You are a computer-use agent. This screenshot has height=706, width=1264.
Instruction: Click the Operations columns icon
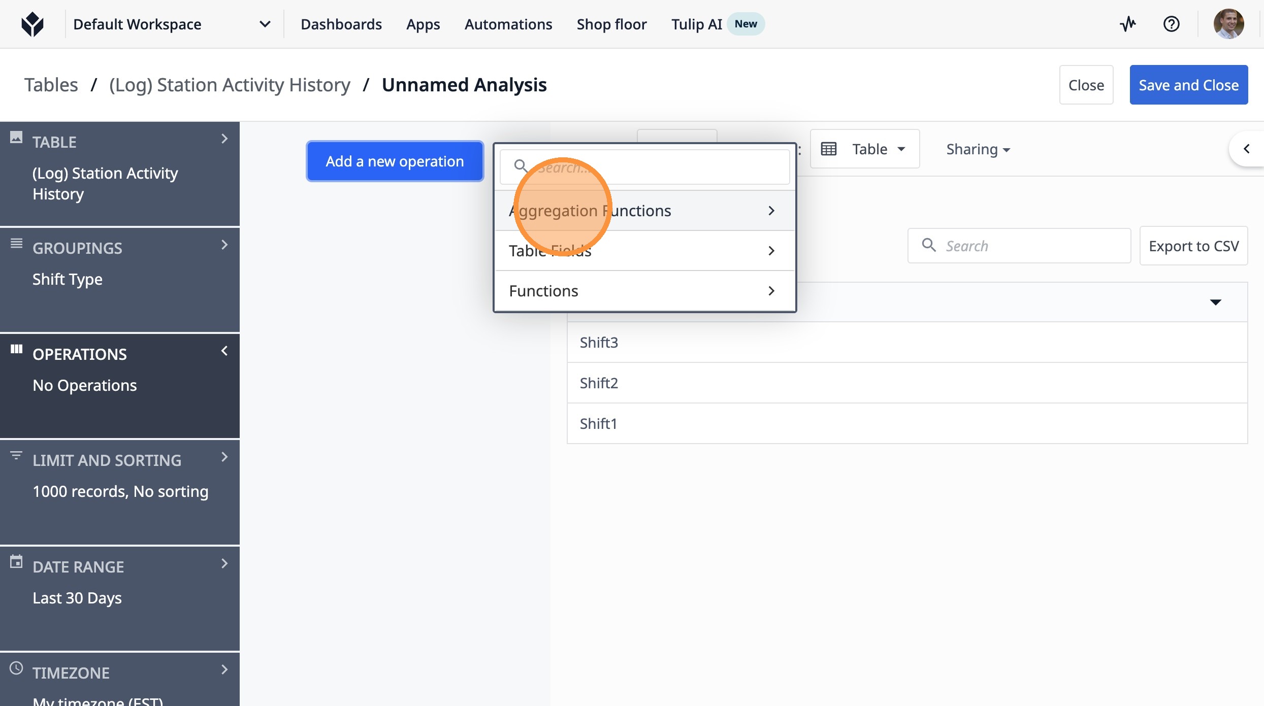click(x=16, y=349)
